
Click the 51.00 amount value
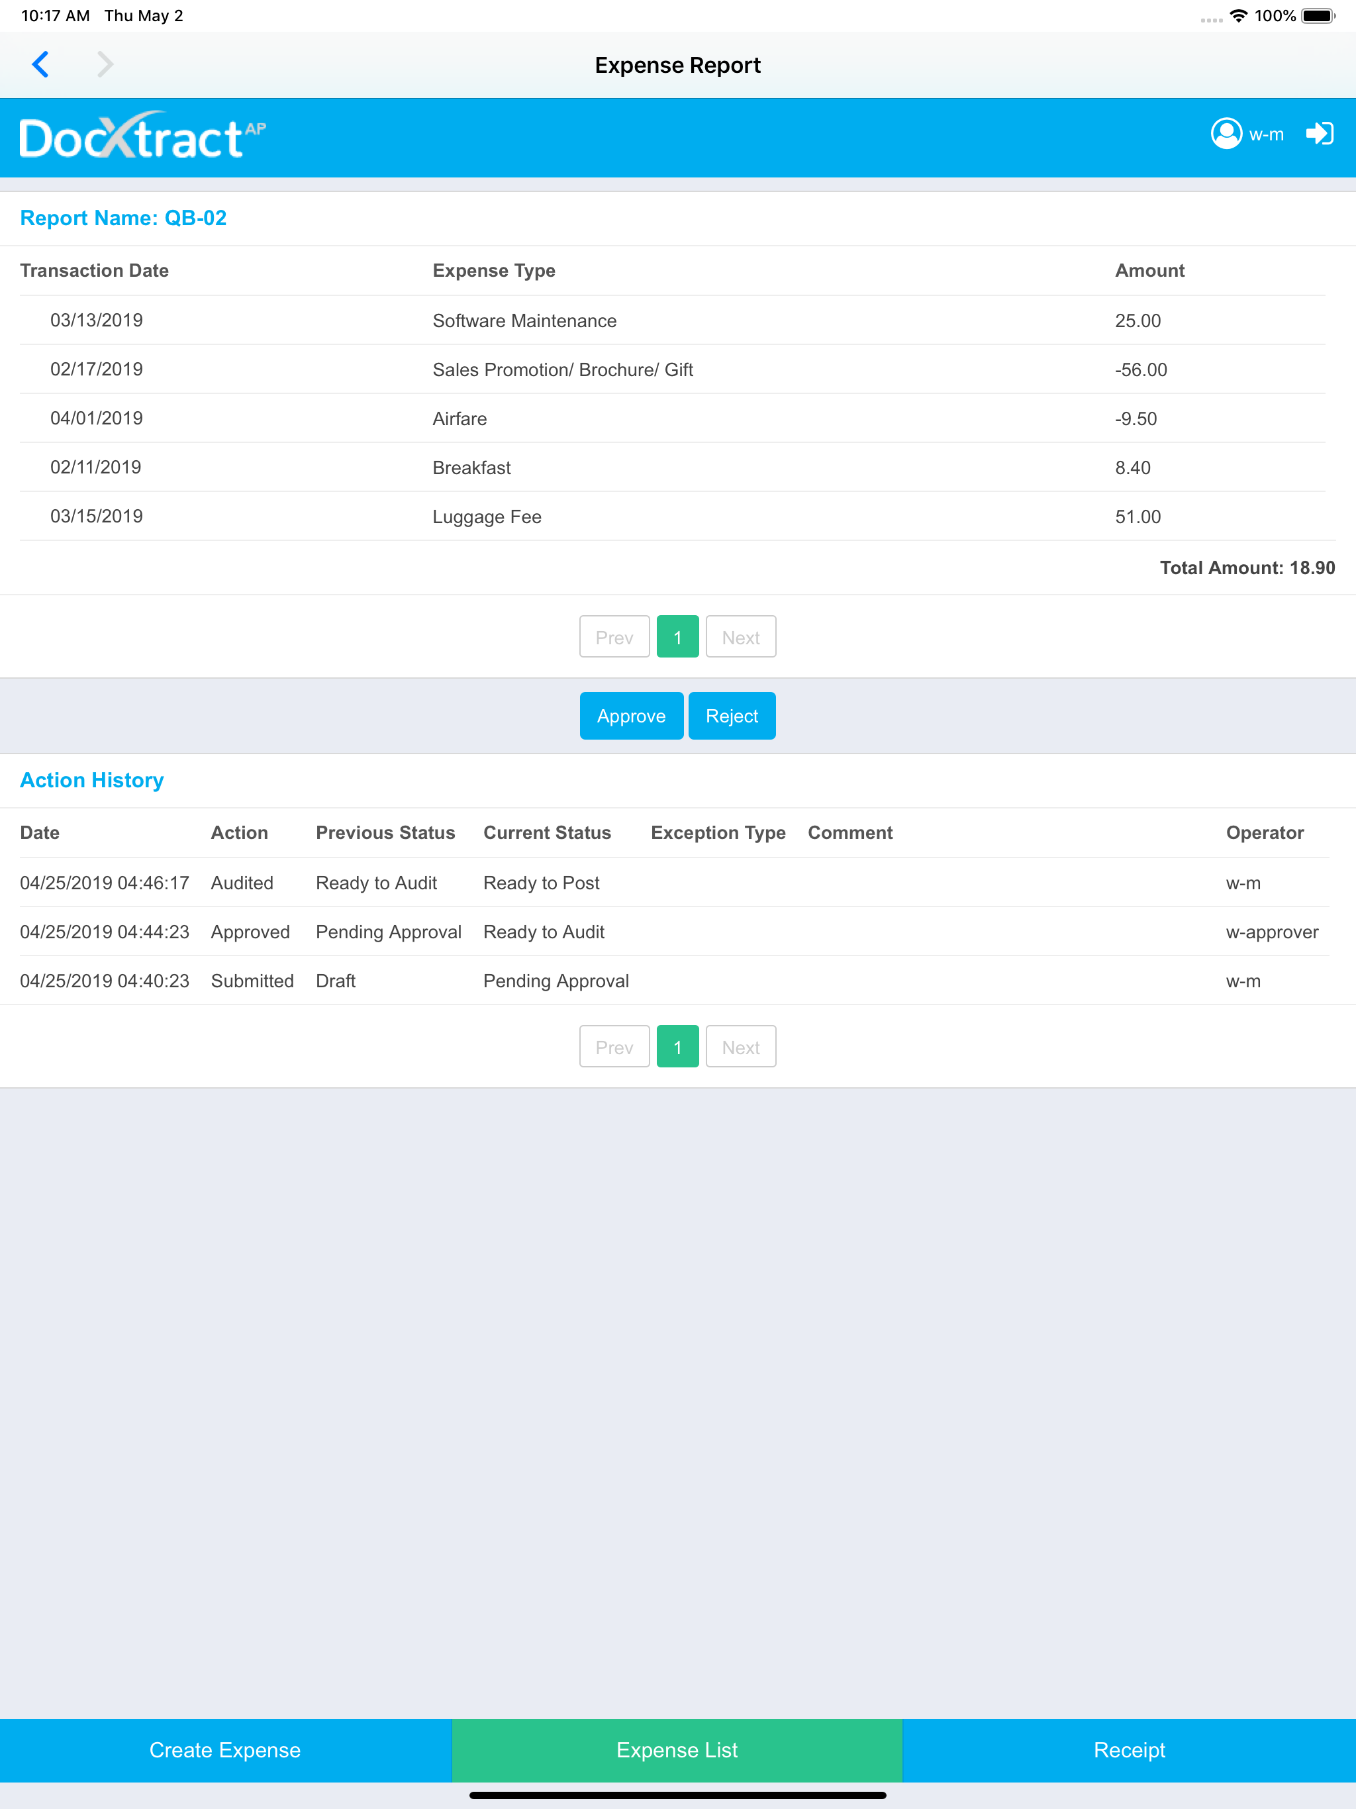click(x=1138, y=517)
